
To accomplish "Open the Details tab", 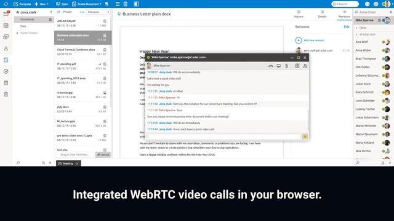I will (322, 14).
